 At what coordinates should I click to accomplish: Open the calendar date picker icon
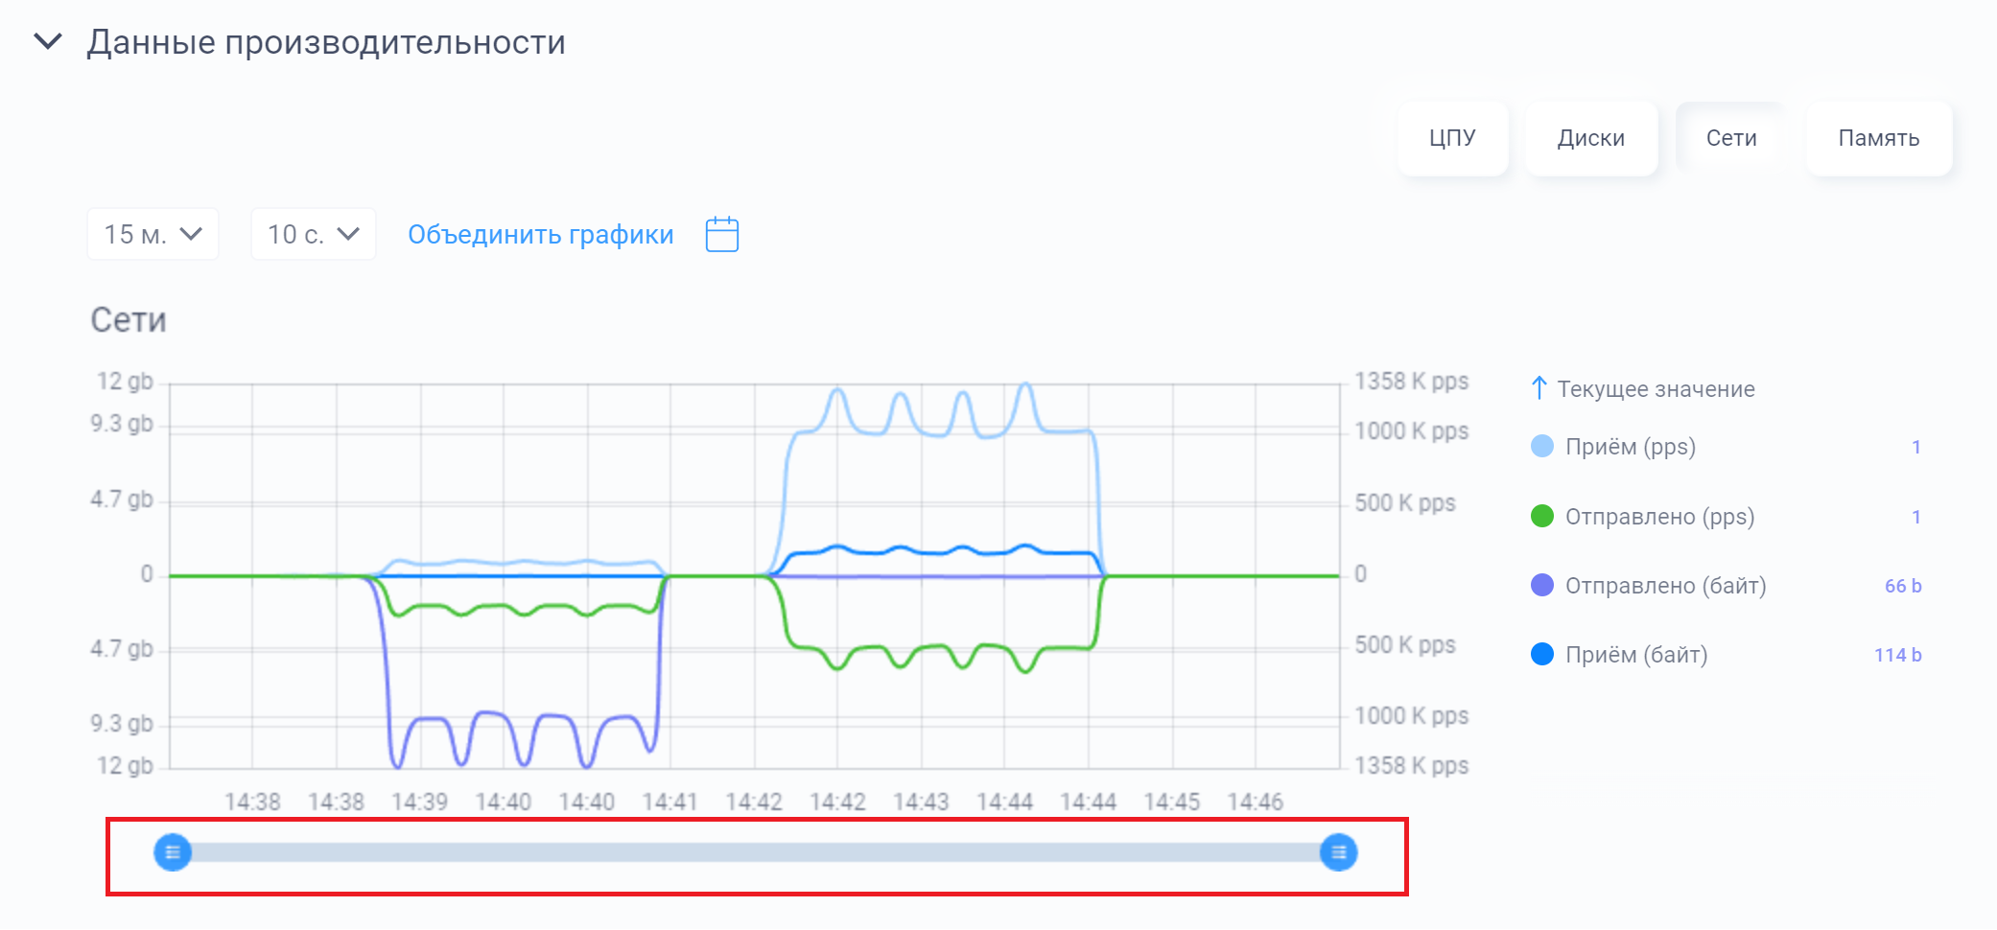coord(721,235)
